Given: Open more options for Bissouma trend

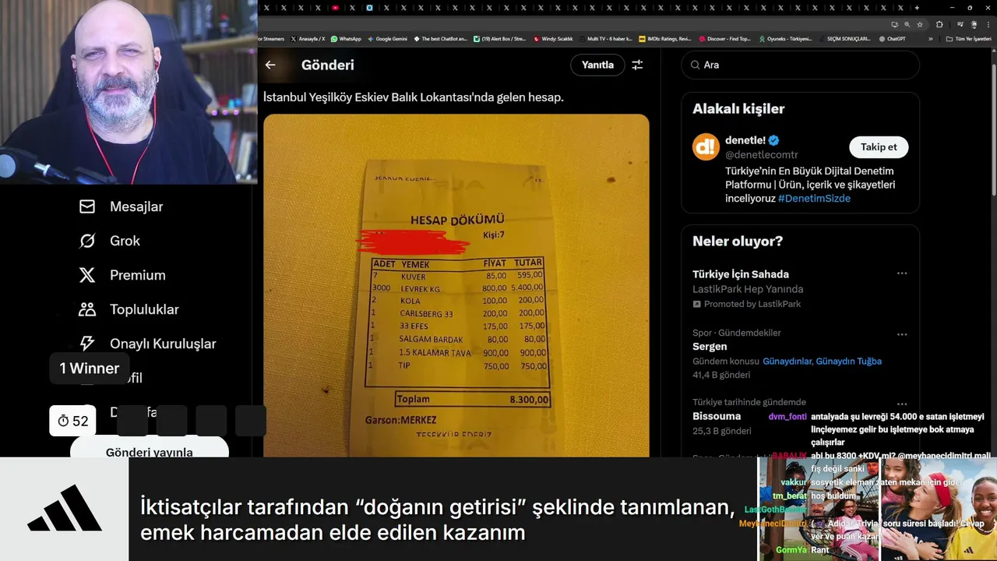Looking at the screenshot, I should [901, 404].
